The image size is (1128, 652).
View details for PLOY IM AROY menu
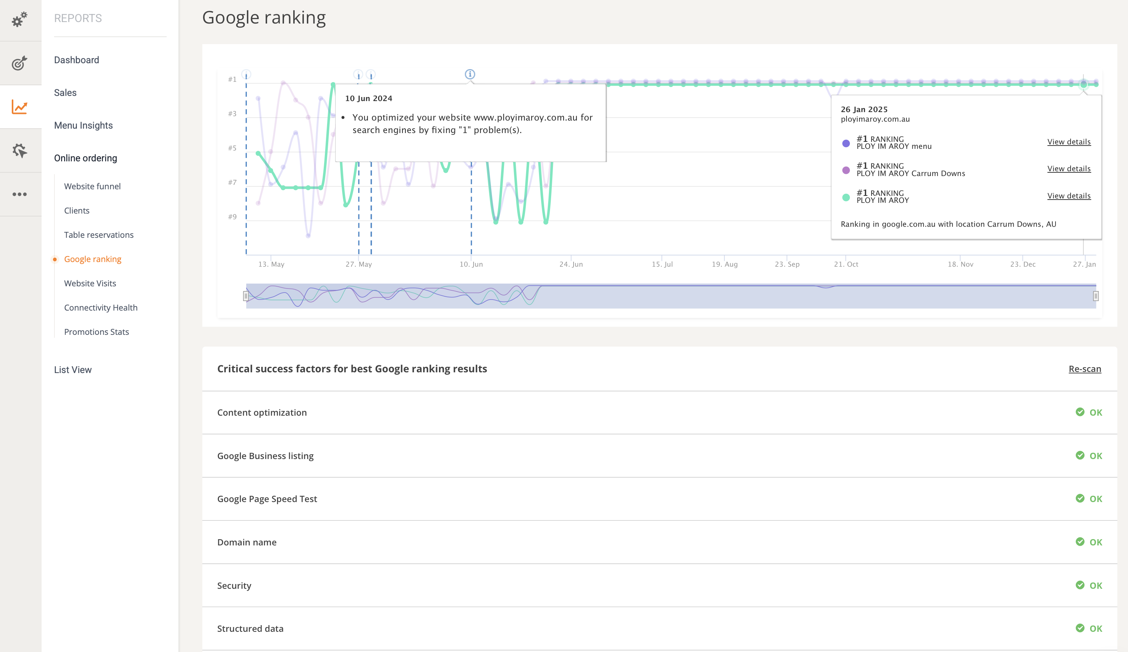coord(1068,142)
